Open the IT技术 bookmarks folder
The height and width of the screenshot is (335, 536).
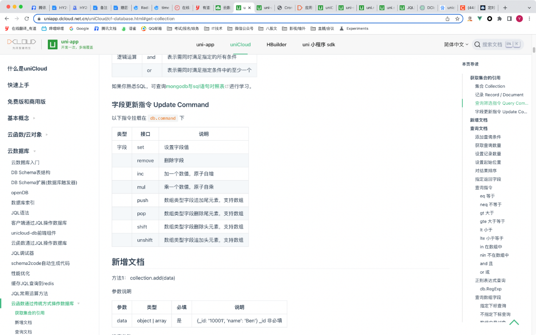click(214, 28)
